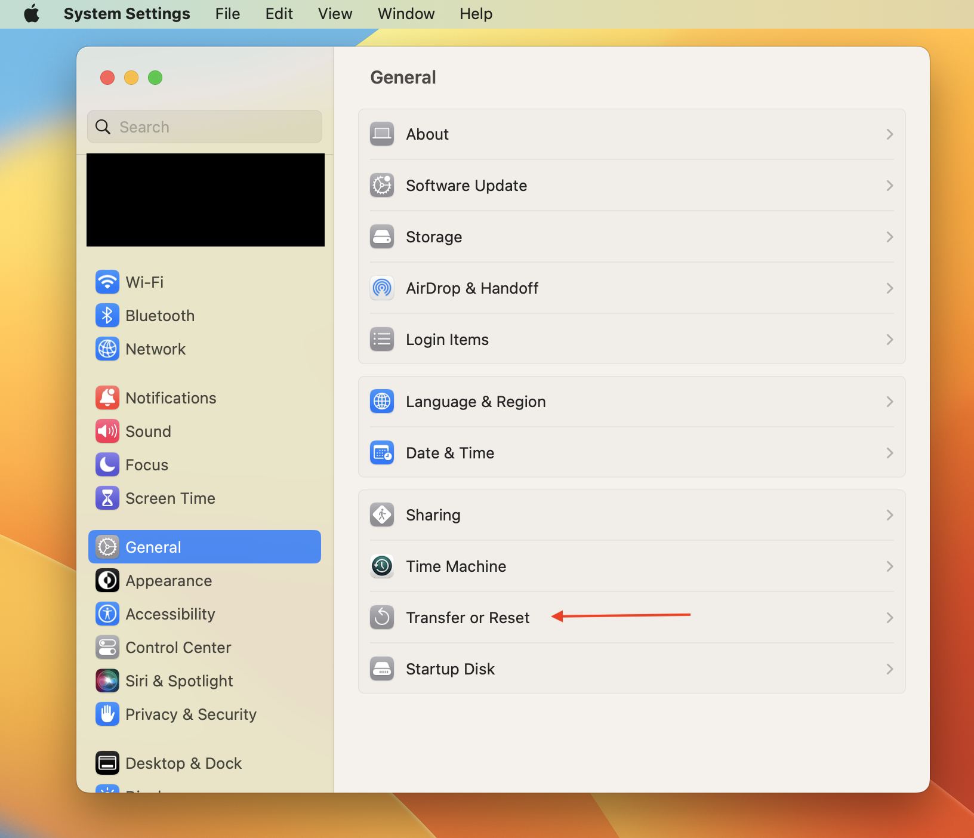Open the Window menu
974x838 pixels.
click(x=406, y=14)
